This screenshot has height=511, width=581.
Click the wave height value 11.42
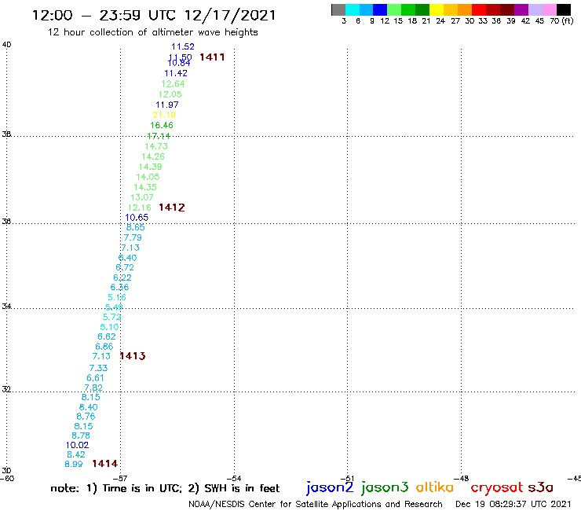[176, 73]
